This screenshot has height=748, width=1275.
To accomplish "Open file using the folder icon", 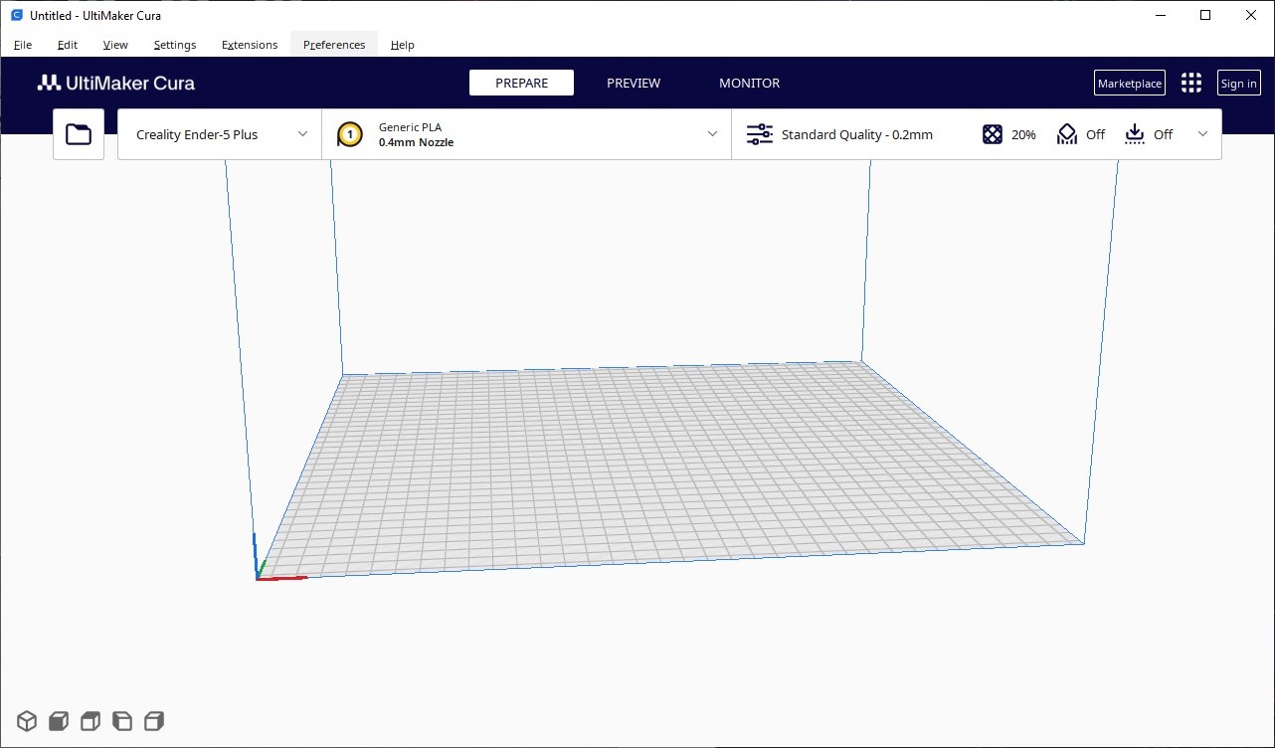I will 79,134.
